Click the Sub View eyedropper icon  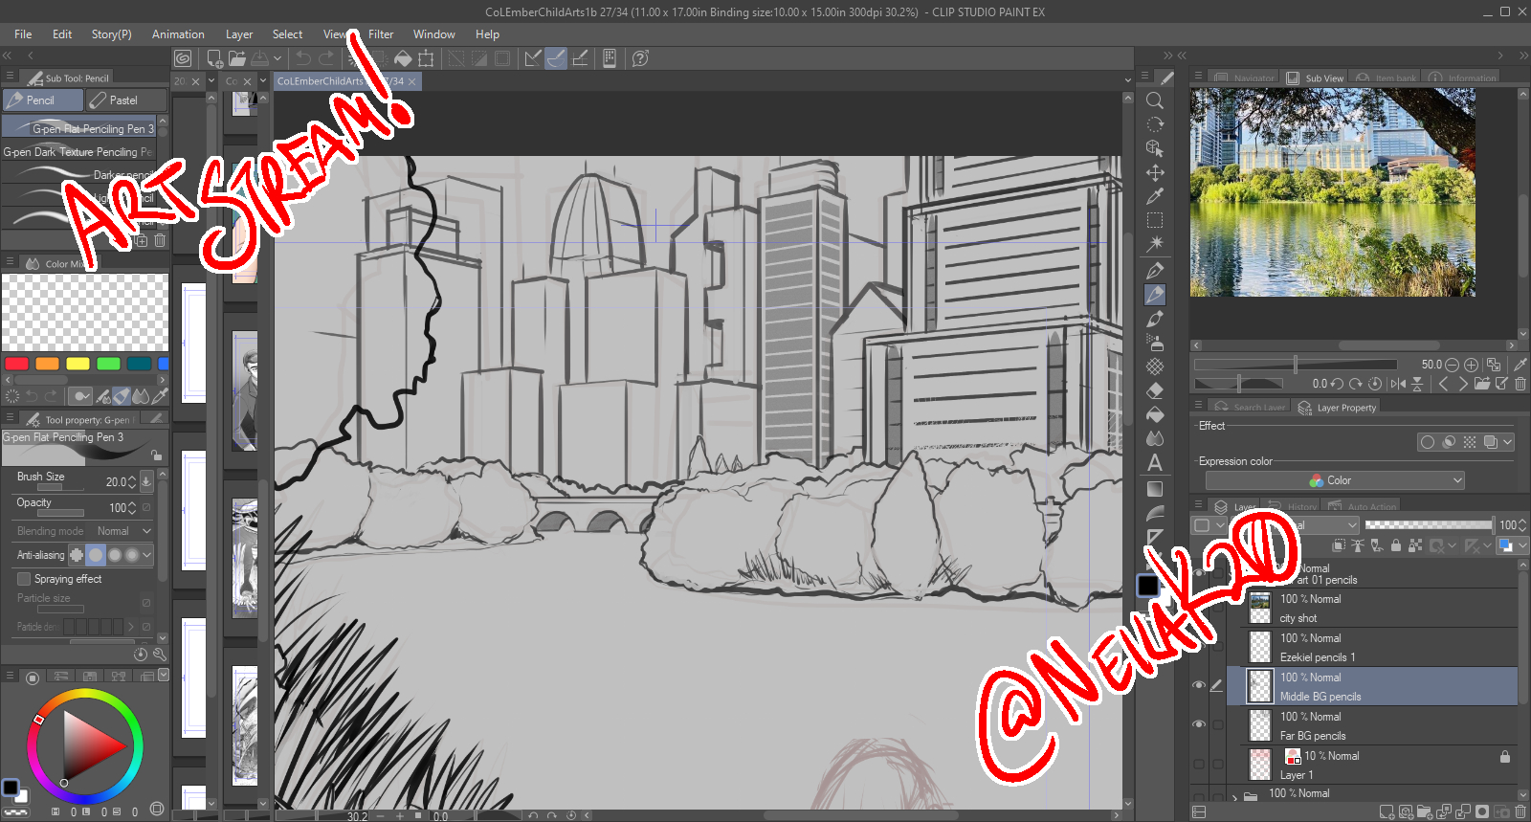(x=1520, y=365)
